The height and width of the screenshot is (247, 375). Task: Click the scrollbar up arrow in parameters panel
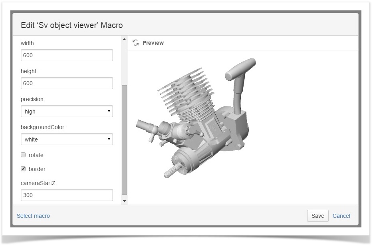[x=124, y=40]
